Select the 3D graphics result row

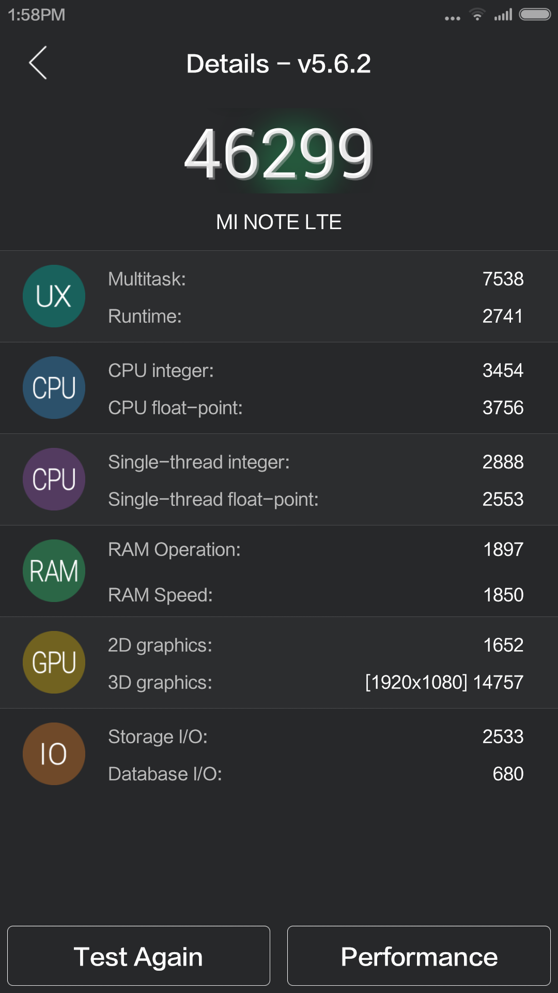[x=315, y=683]
